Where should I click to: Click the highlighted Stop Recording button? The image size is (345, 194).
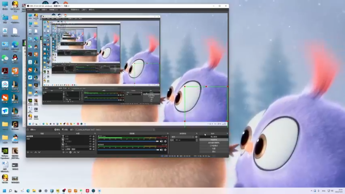213,140
